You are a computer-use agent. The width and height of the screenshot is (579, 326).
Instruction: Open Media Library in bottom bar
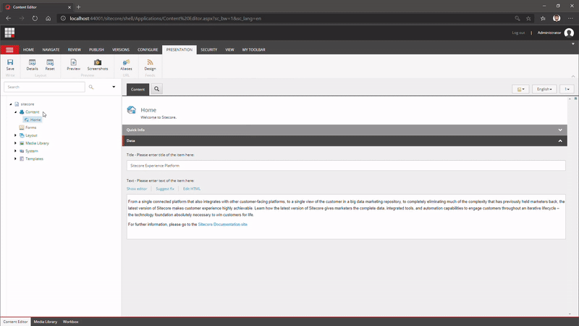46,322
